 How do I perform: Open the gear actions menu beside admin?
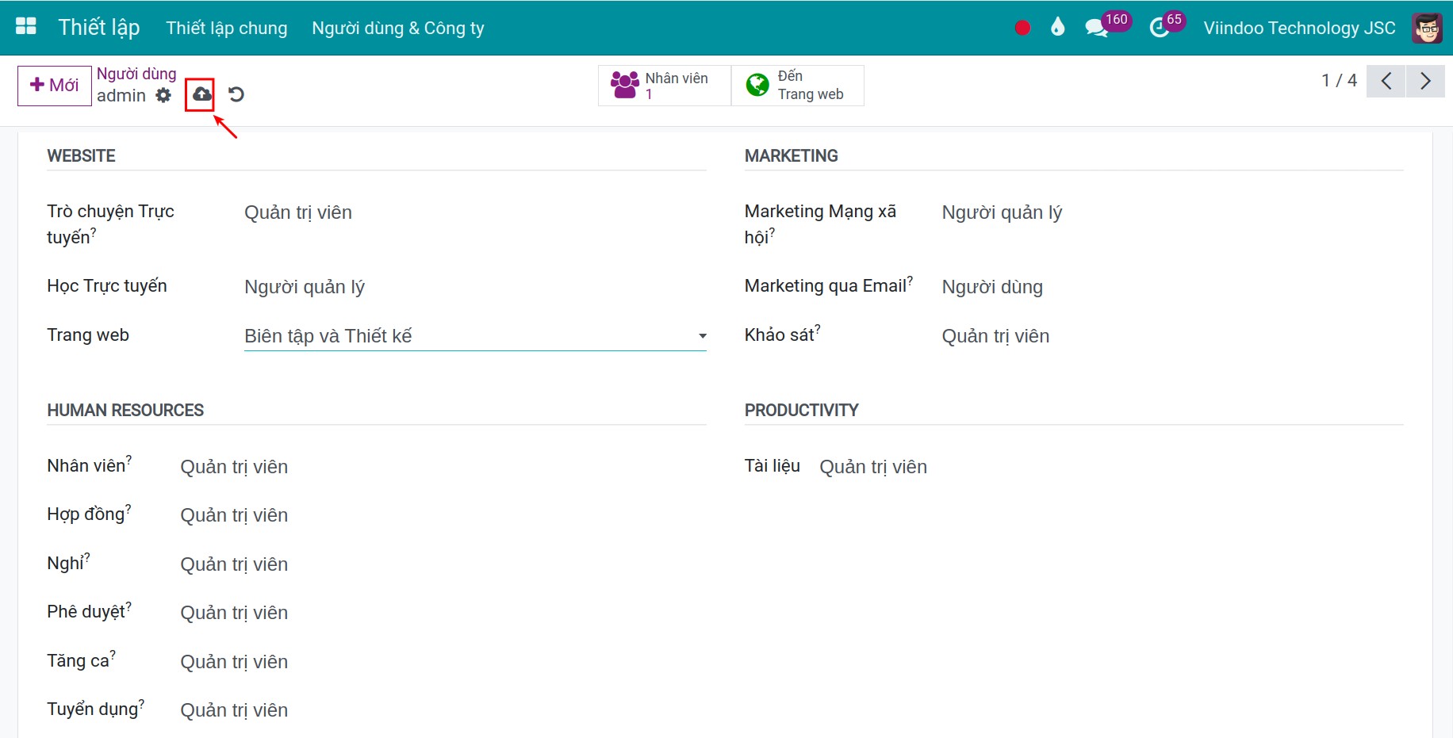(x=163, y=95)
